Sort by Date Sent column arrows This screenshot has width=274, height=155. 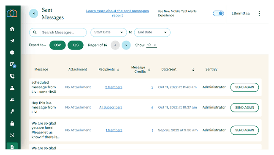point(193,70)
